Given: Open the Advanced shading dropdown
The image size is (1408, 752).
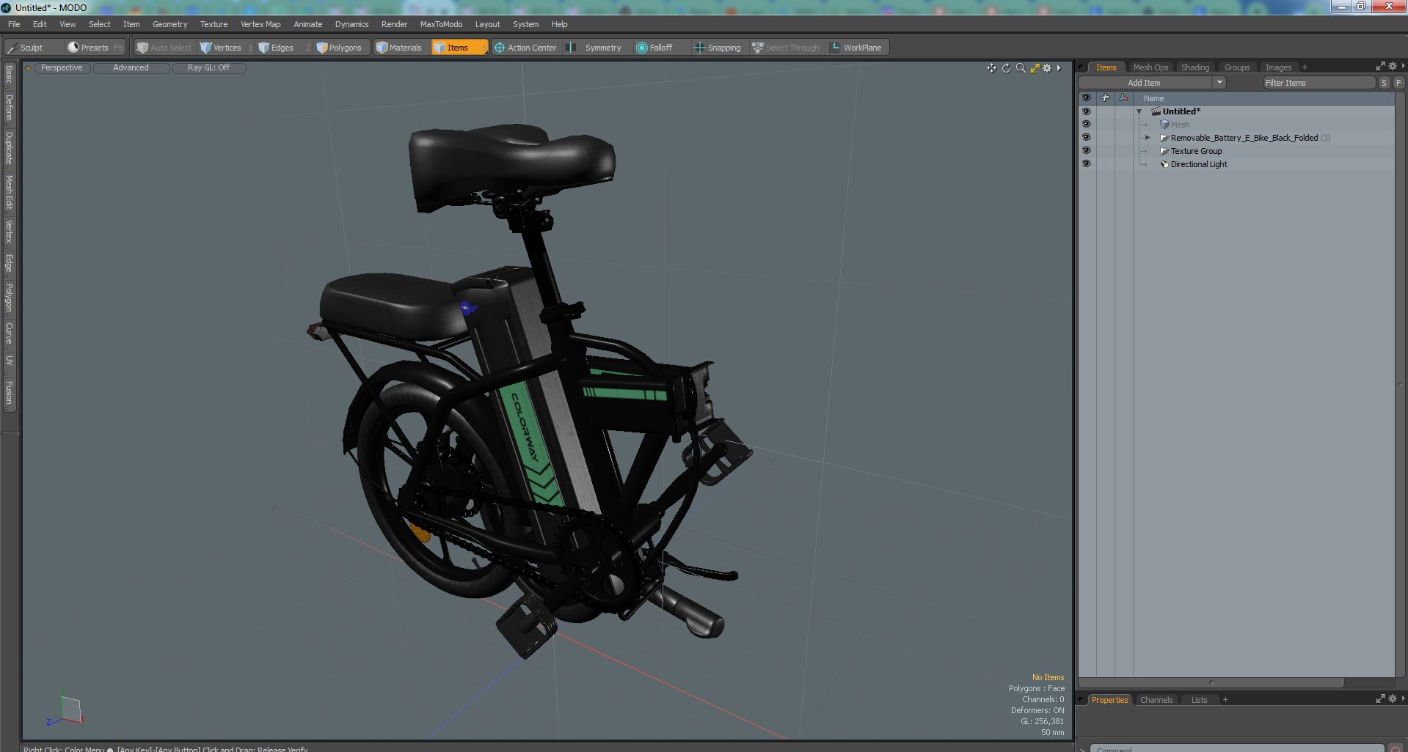Looking at the screenshot, I should [x=131, y=67].
